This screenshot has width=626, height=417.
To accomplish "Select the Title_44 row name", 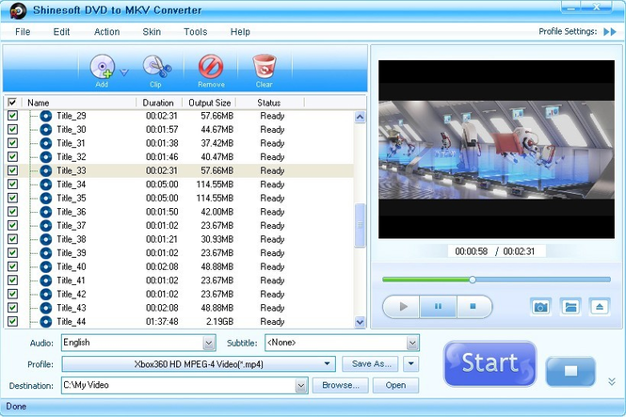I will click(x=71, y=322).
